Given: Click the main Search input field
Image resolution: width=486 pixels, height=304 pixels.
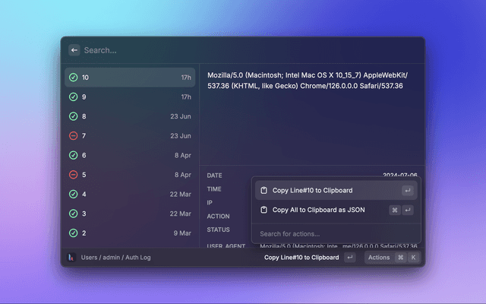Looking at the screenshot, I should click(x=243, y=50).
